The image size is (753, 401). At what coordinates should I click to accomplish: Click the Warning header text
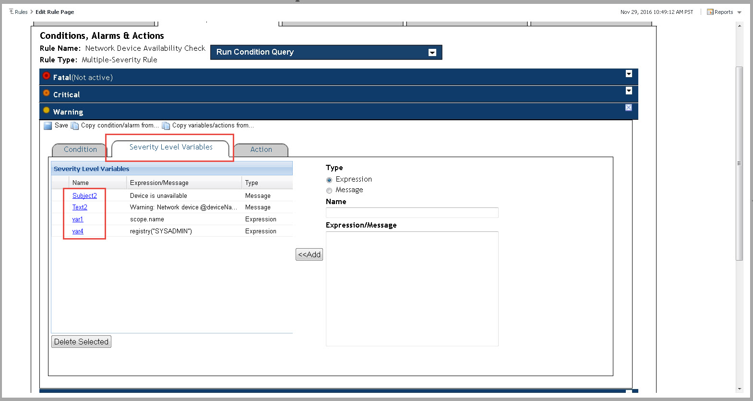coord(68,112)
